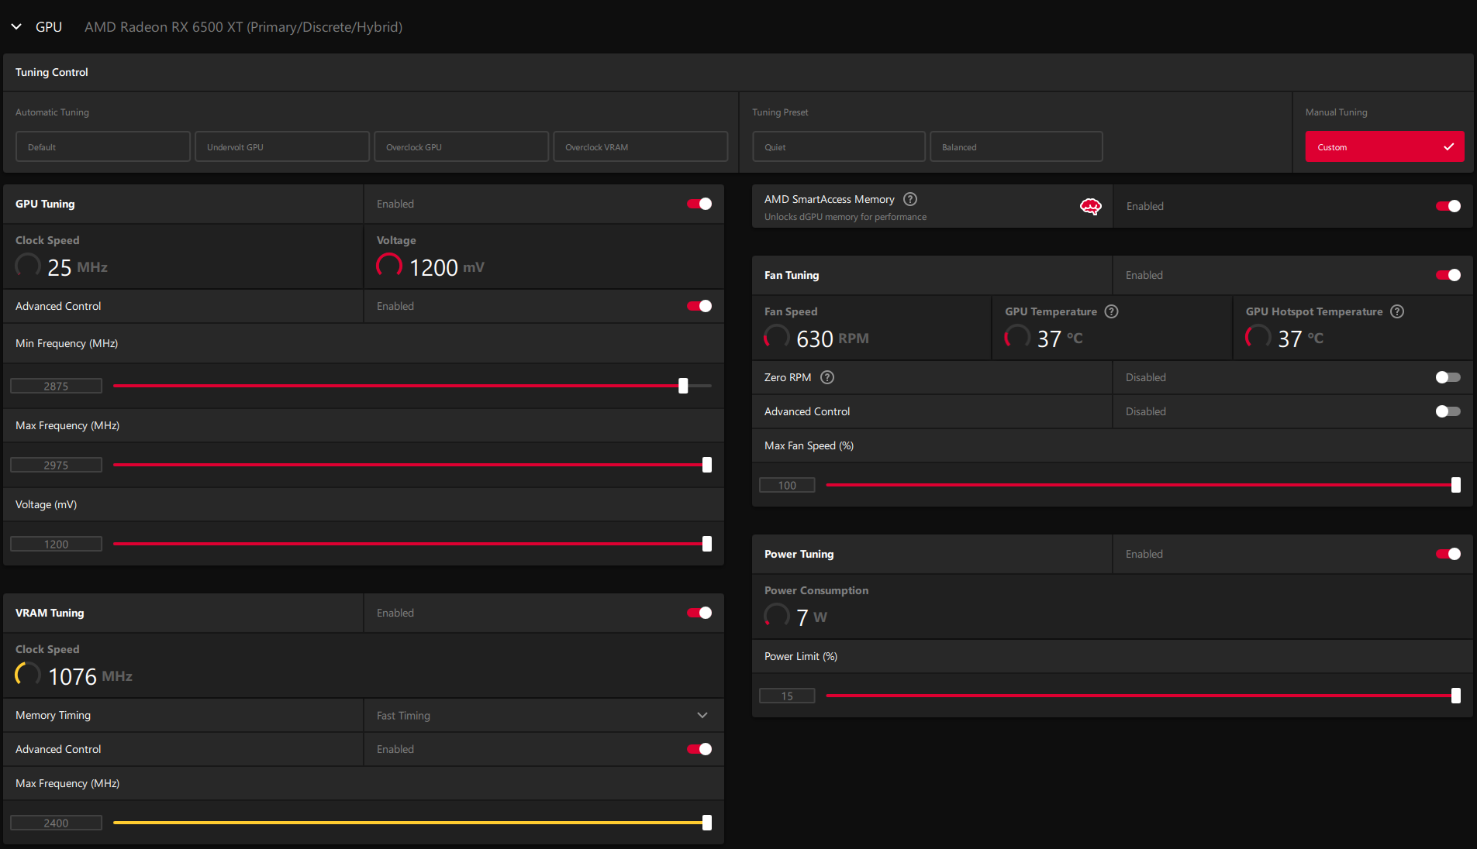Click the GPU Clock Speed gauge icon
Viewport: 1477px width, 849px height.
[28, 266]
